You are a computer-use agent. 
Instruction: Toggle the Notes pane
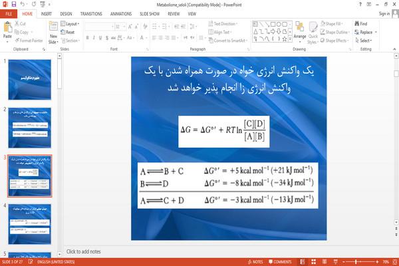pos(255,261)
